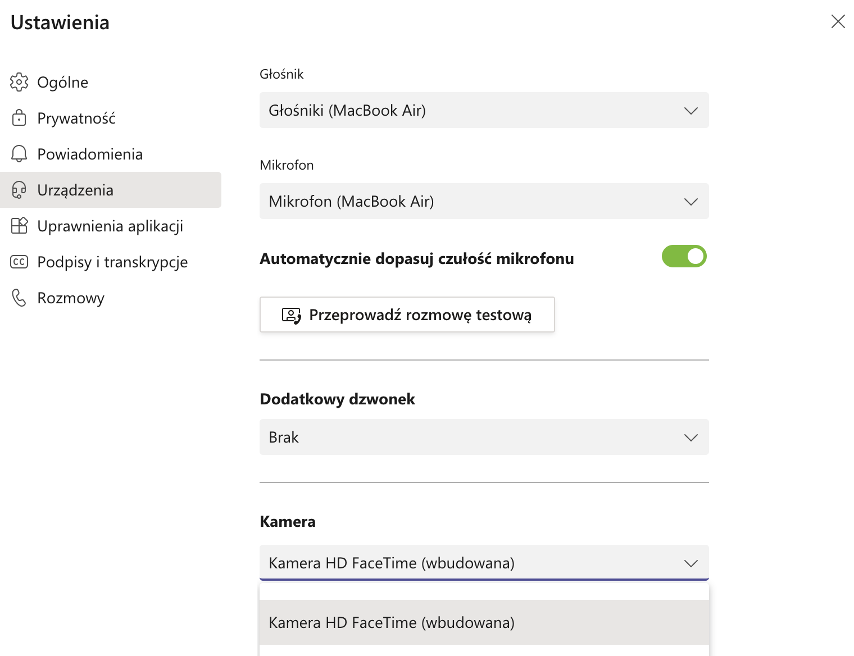Choose Kamera HD FaceTime (wbudowana) list option
Image resolution: width=854 pixels, height=656 pixels.
click(484, 622)
